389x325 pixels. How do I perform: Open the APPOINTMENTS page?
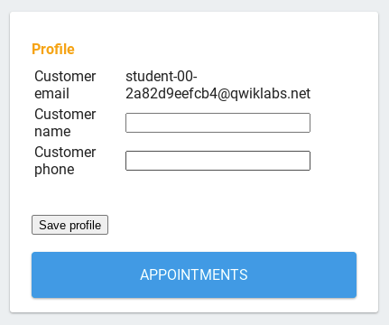pos(194,274)
